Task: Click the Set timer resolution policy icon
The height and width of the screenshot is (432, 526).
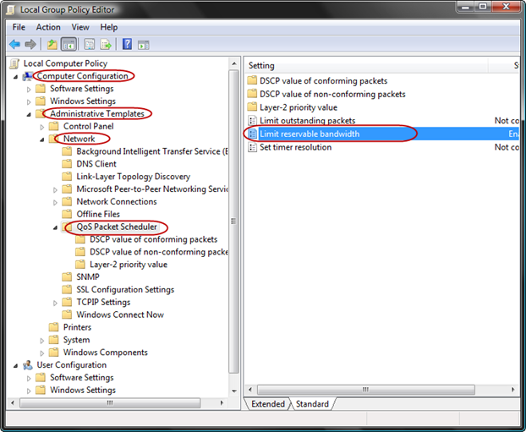Action: (x=252, y=147)
